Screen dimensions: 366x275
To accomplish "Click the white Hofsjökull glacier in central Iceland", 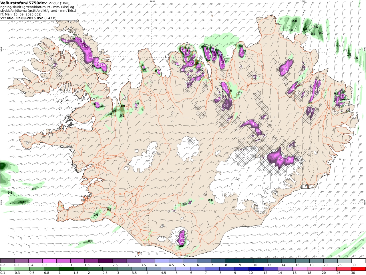I will pyautogui.click(x=188, y=149).
